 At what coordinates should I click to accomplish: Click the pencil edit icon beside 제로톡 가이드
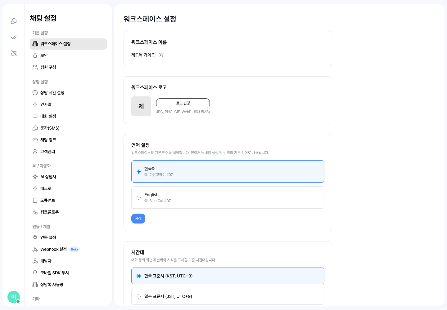(x=161, y=55)
